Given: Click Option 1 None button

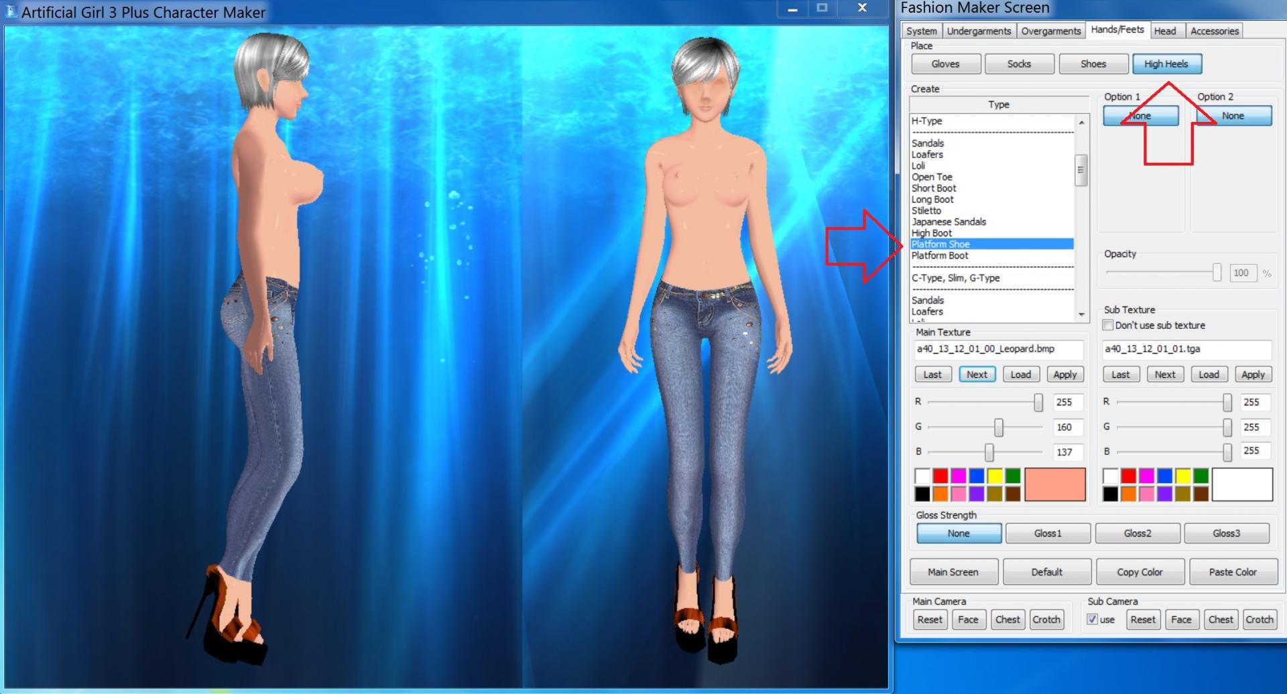Looking at the screenshot, I should point(1141,115).
